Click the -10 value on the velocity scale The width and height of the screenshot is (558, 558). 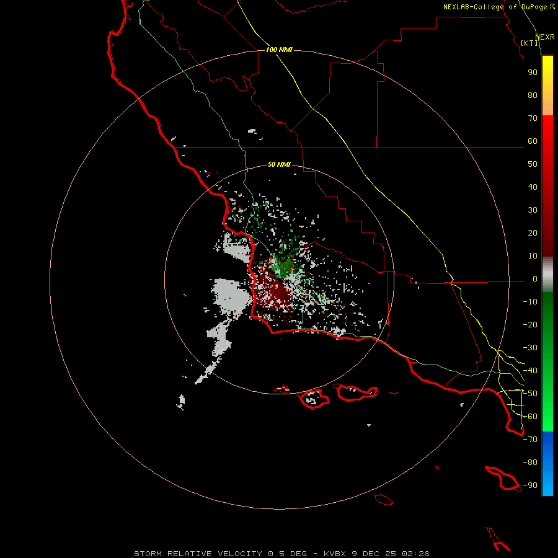[x=530, y=302]
